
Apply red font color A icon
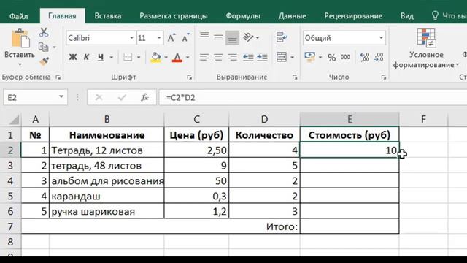point(177,57)
